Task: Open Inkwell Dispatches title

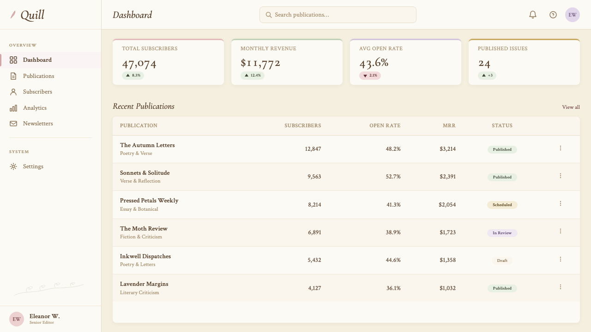Action: tap(145, 256)
